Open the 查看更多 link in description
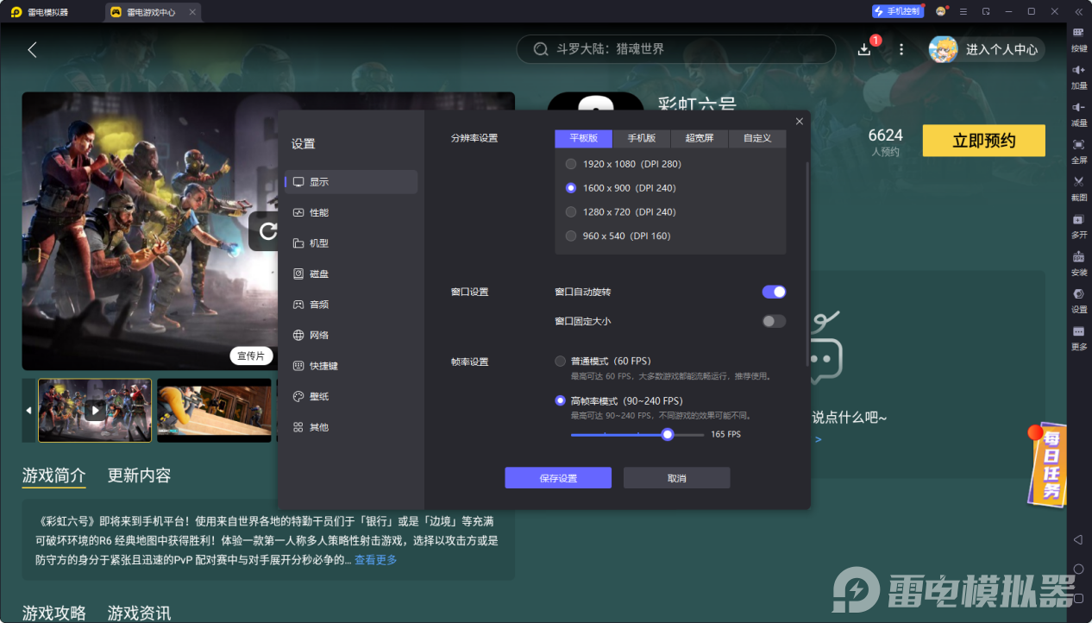 (x=376, y=560)
